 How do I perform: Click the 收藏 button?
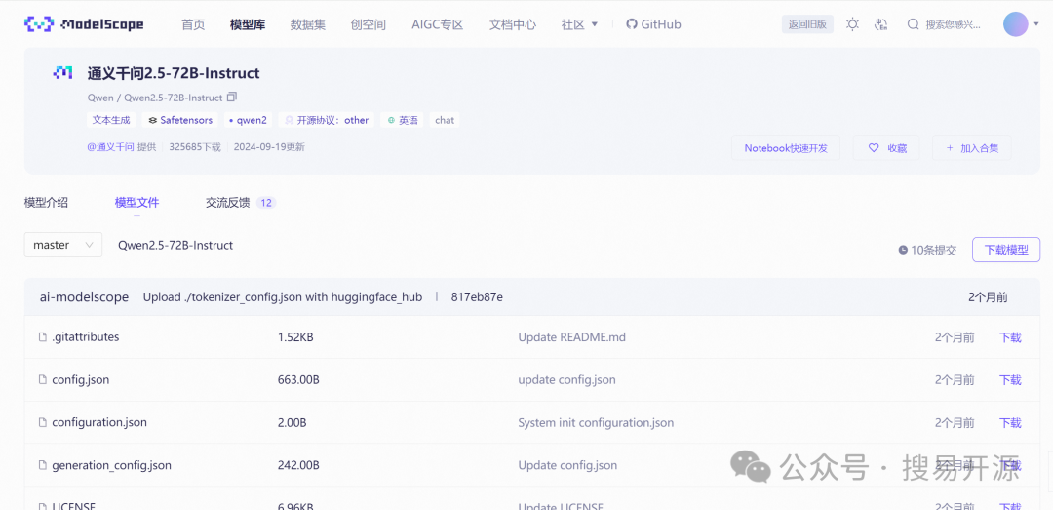pyautogui.click(x=886, y=148)
